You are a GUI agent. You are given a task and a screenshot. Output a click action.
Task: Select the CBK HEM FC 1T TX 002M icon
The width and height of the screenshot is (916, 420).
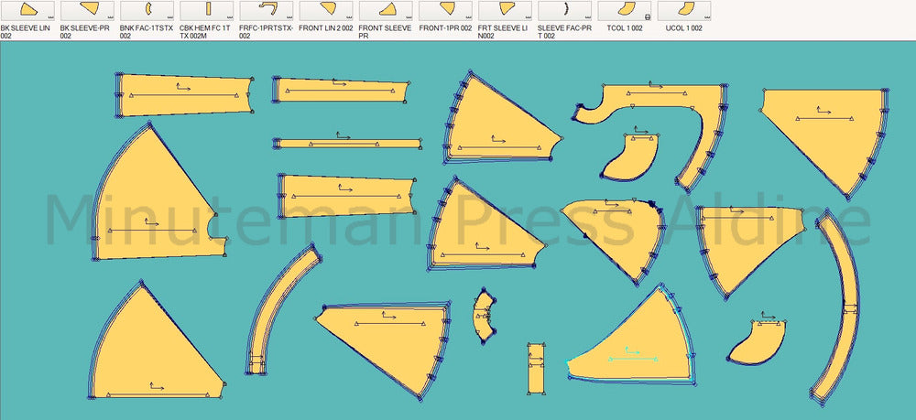tap(208, 11)
